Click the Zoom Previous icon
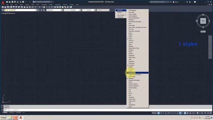Screen dimensions: 213x120 pos(52,7)
